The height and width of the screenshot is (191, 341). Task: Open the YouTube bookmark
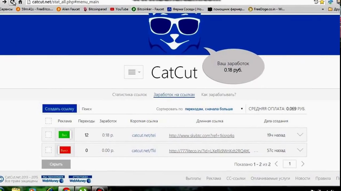tap(119, 9)
